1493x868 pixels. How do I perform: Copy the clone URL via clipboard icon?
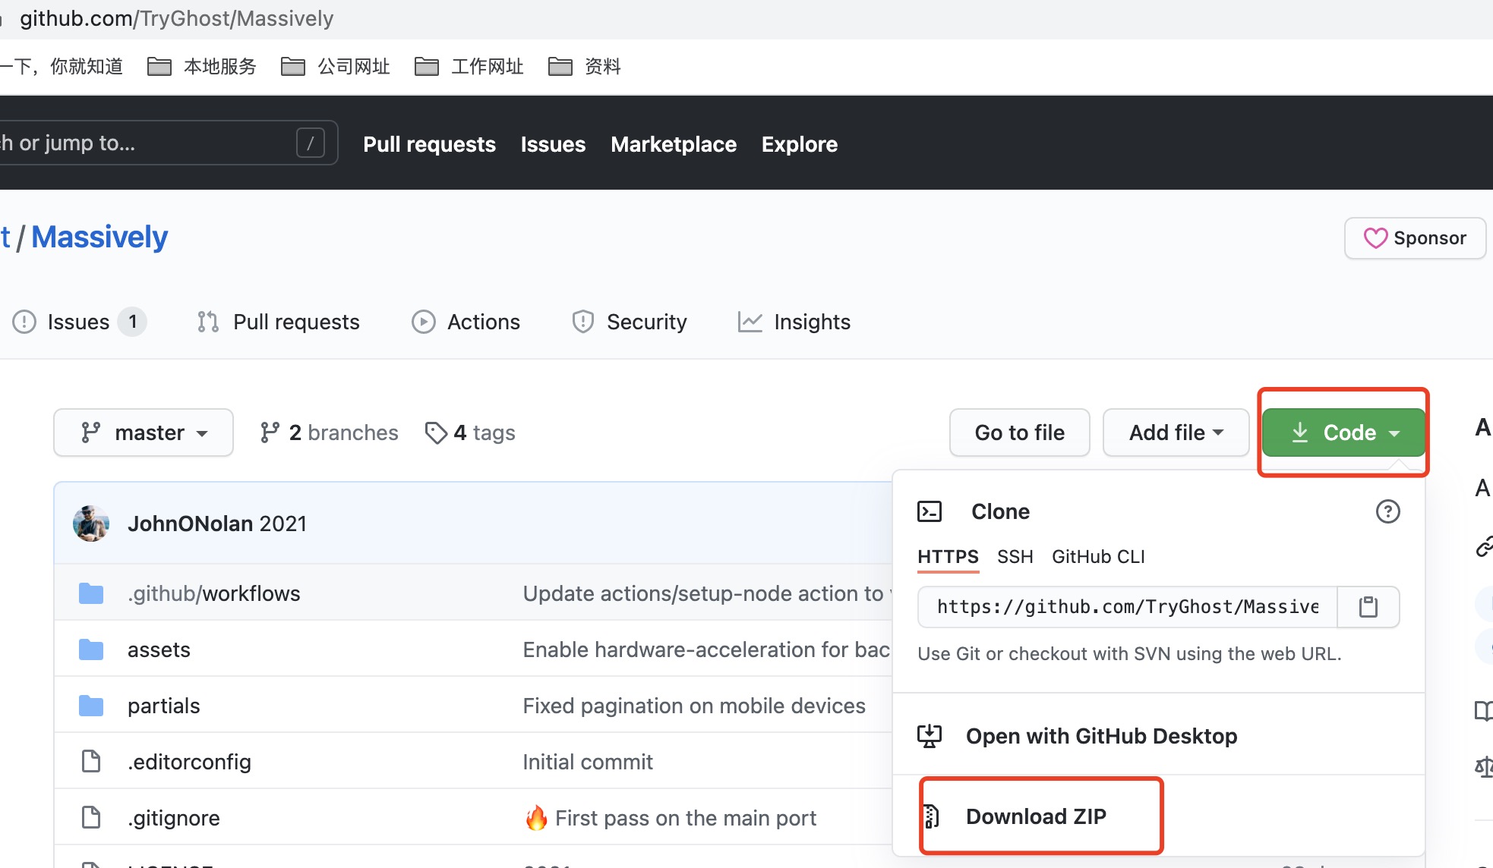coord(1368,606)
